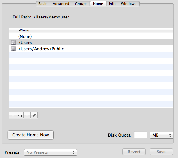Show the Info tab

(112, 4)
